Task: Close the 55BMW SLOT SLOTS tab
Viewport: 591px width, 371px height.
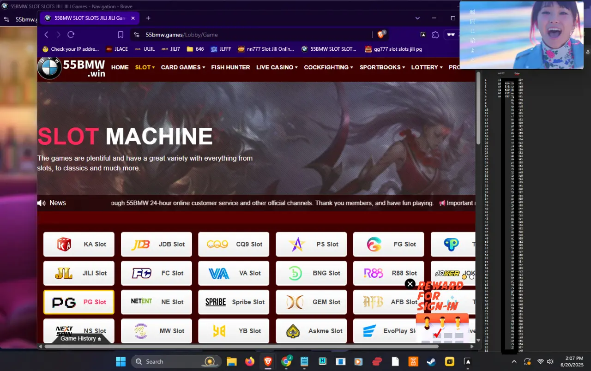Action: (133, 18)
